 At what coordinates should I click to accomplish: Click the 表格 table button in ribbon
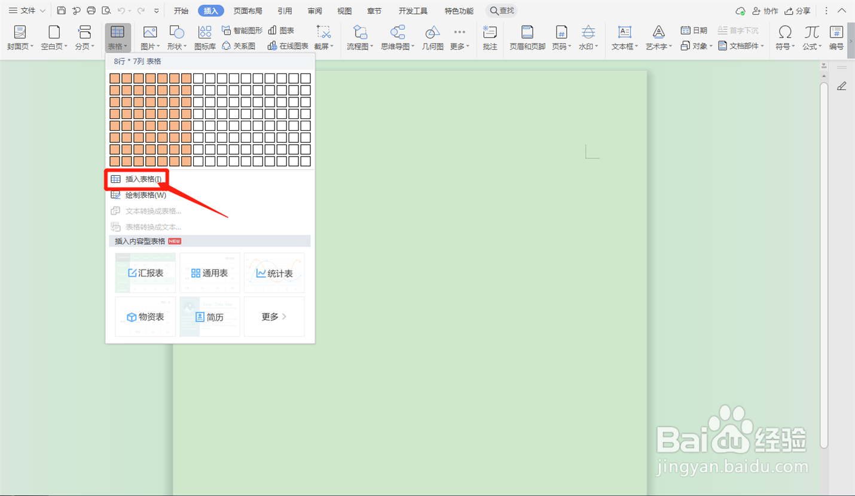click(x=118, y=38)
